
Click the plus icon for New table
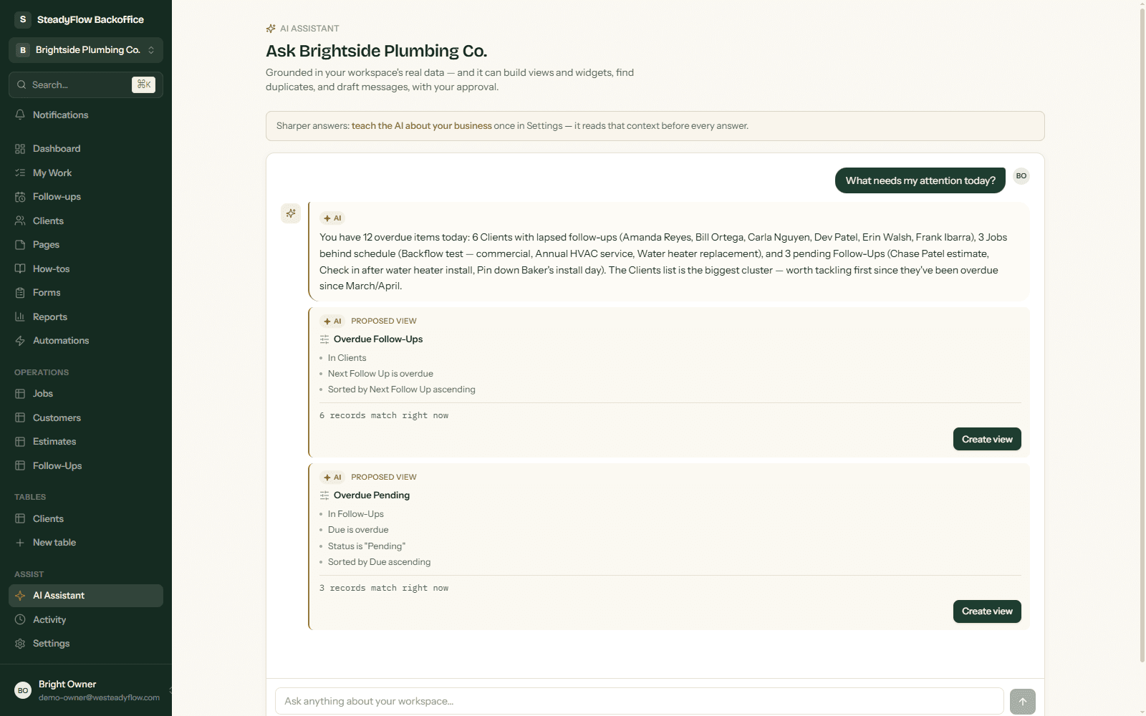[x=20, y=543]
